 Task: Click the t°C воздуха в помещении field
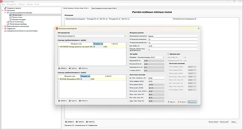point(173,39)
